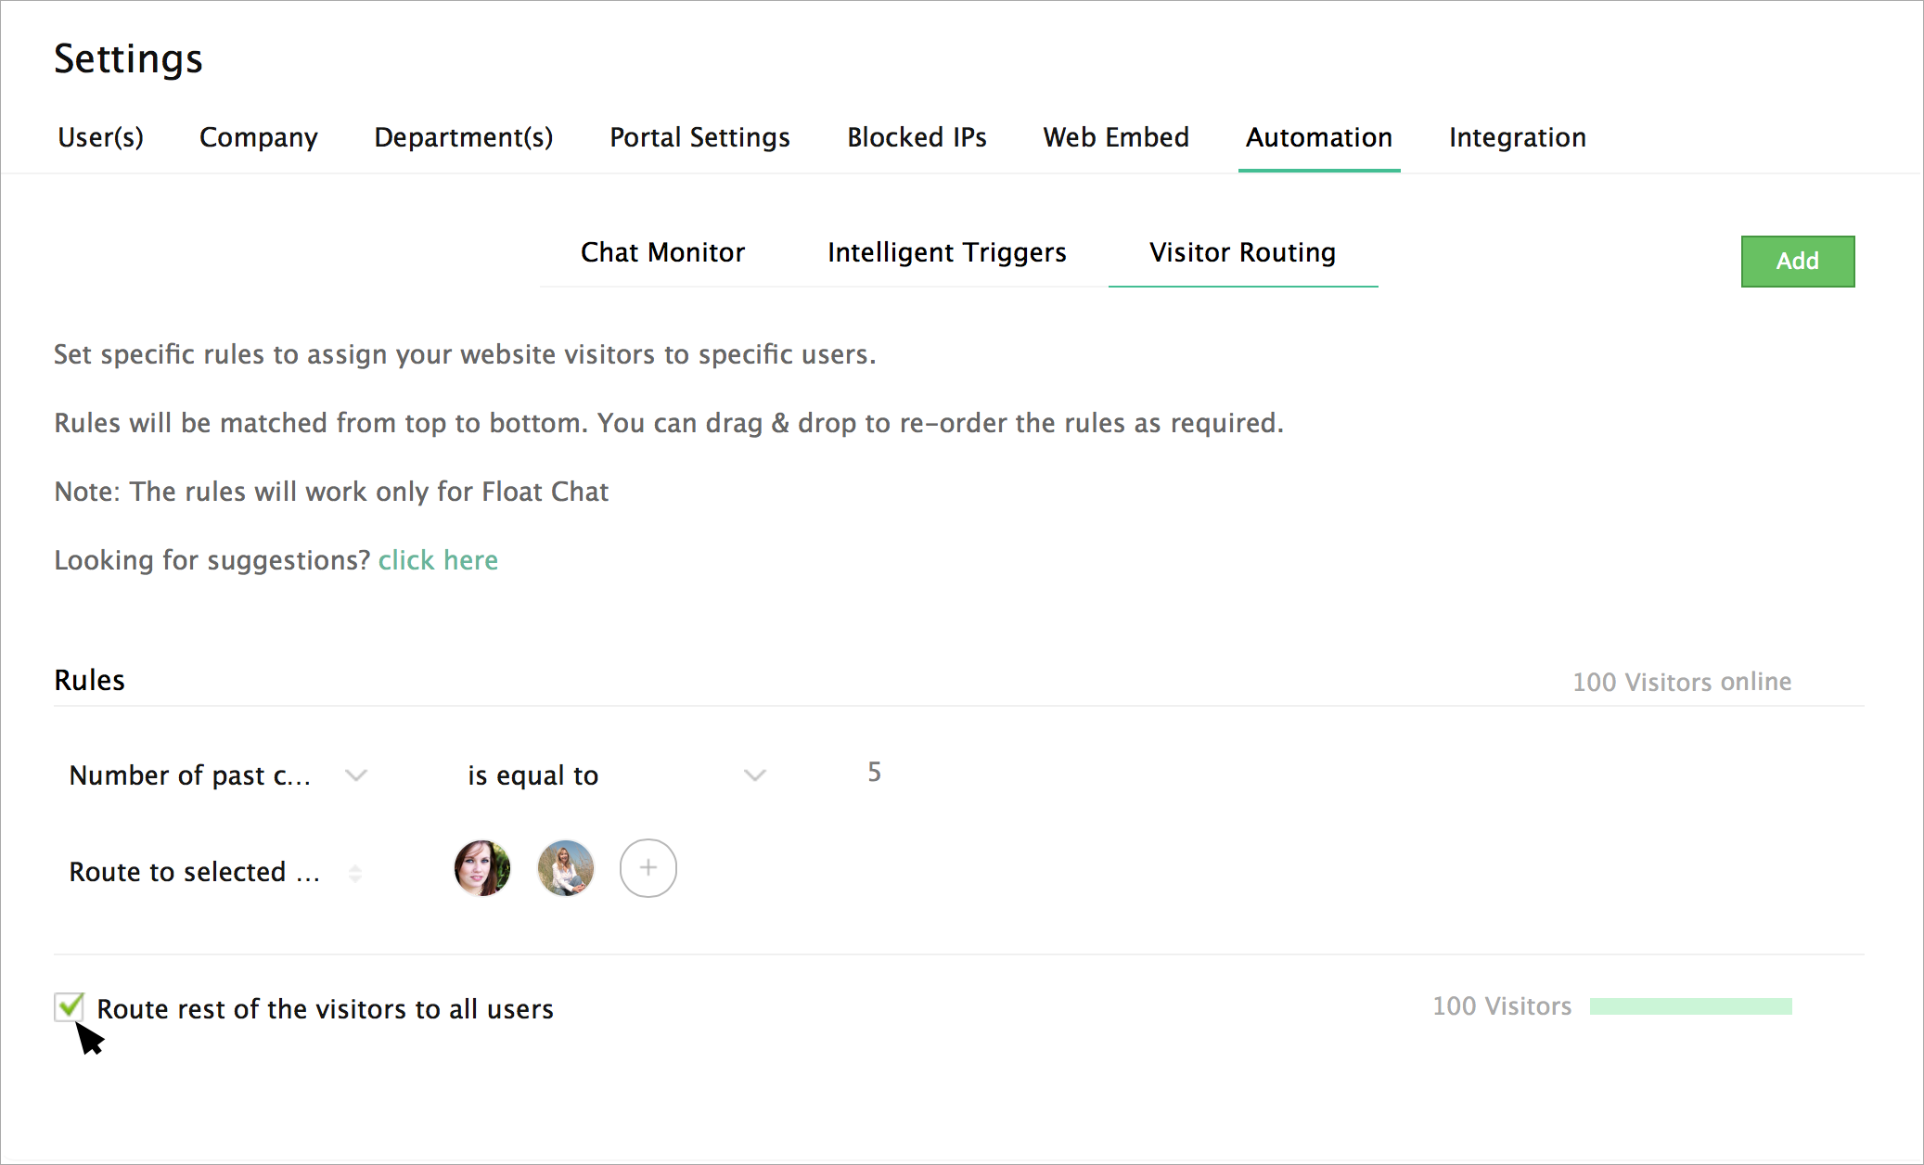Select the second user avatar photo
This screenshot has width=1924, height=1165.
click(x=565, y=868)
